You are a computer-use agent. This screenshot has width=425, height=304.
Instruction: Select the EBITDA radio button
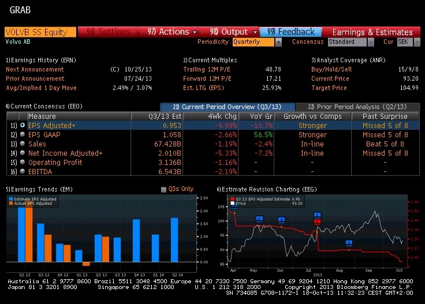pyautogui.click(x=23, y=171)
